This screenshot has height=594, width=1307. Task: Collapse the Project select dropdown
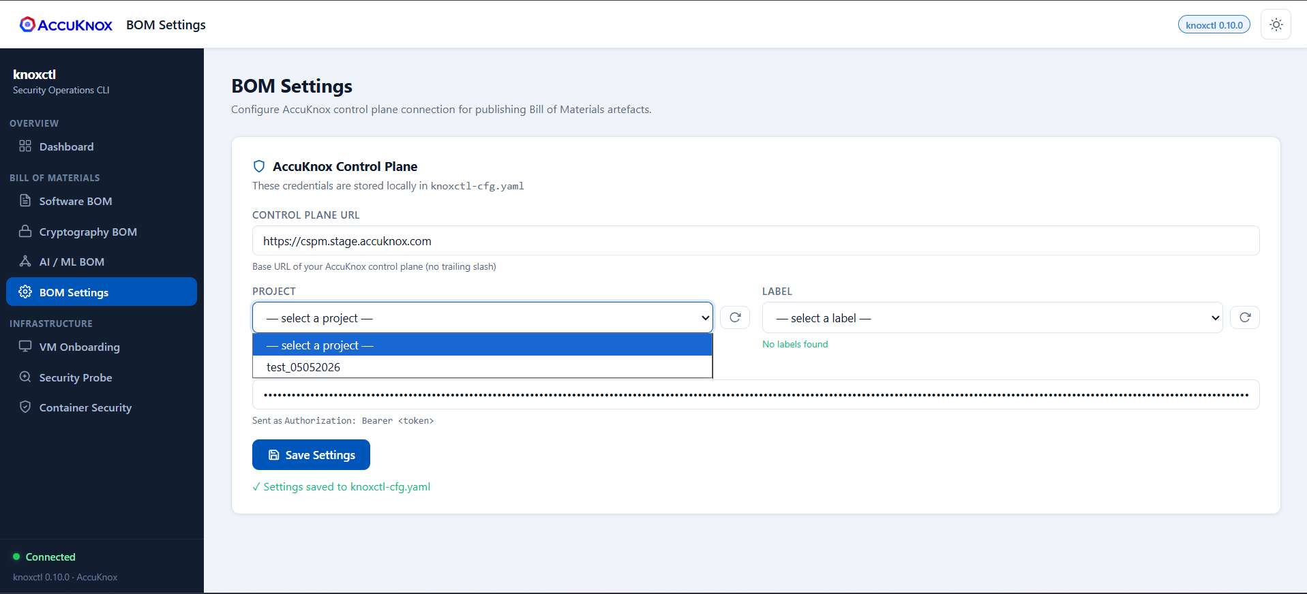(x=483, y=317)
